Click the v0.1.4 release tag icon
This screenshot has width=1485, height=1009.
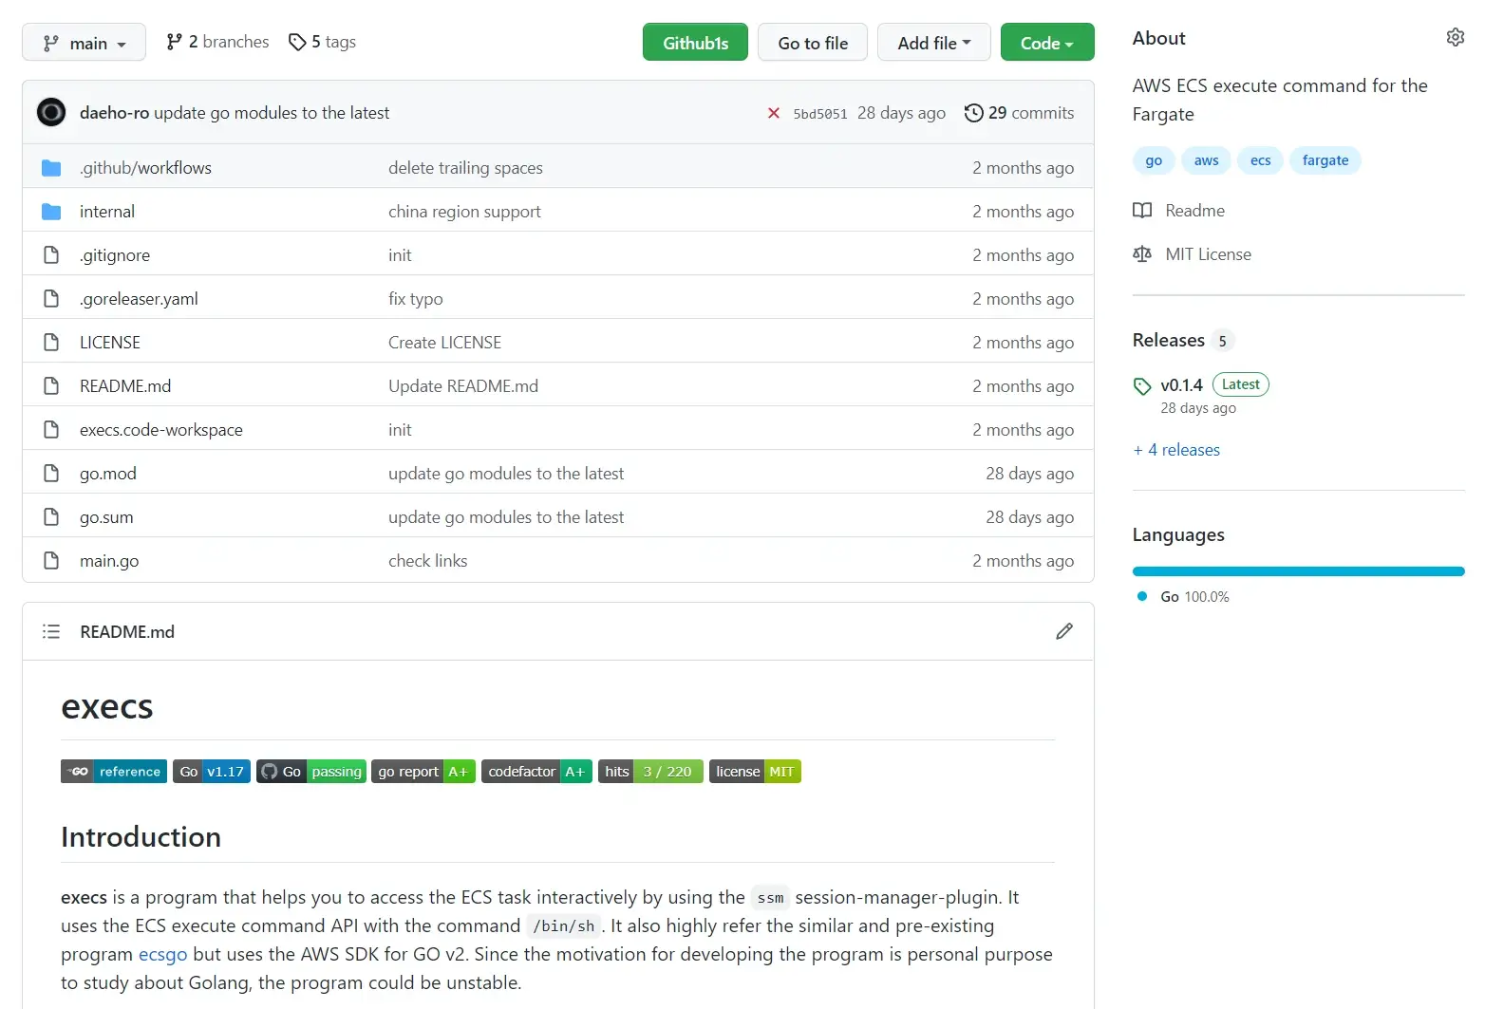pos(1142,386)
